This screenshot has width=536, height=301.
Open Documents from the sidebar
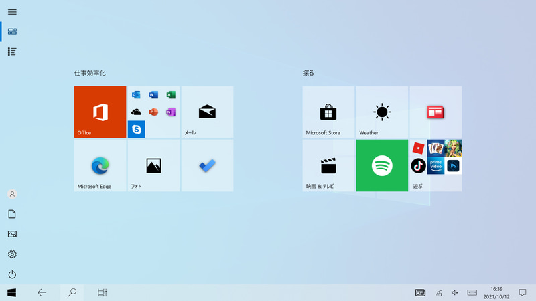12,214
